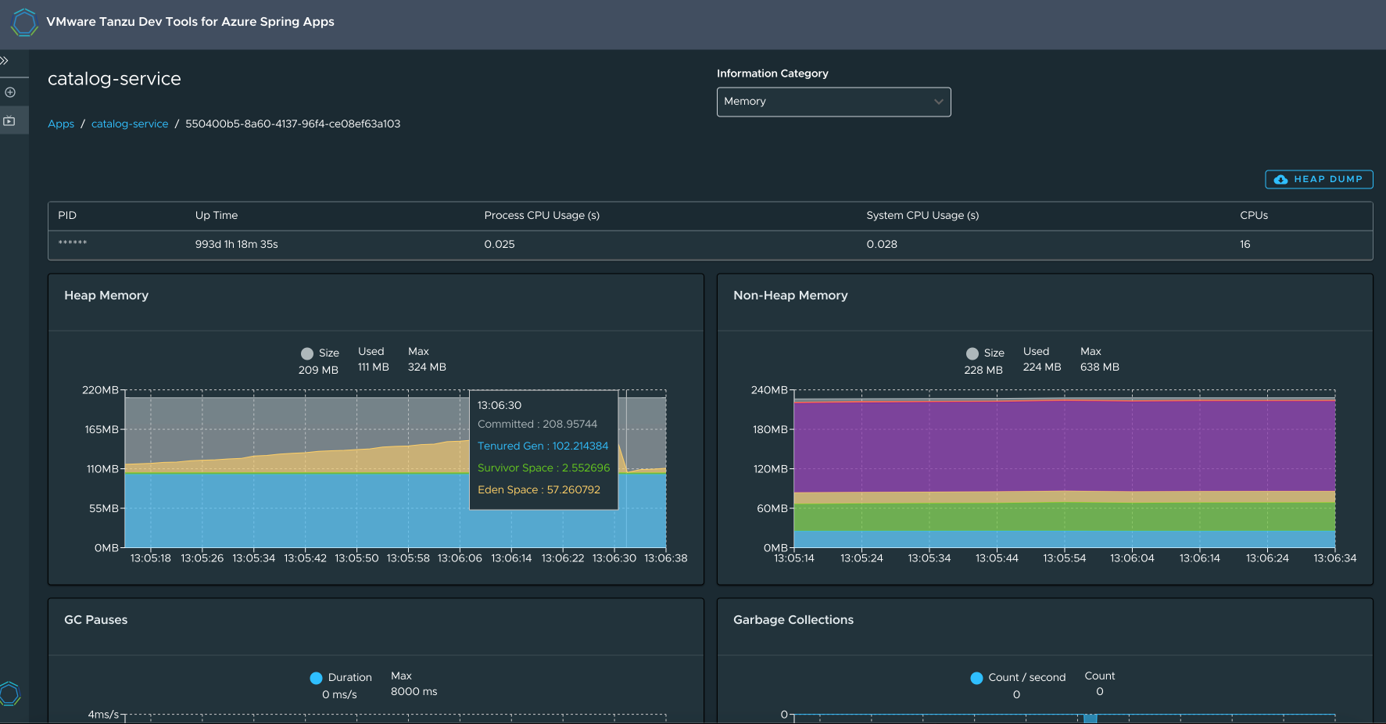The image size is (1386, 724).
Task: Click the Heap Memory Max 324 MB value
Action: 427,367
